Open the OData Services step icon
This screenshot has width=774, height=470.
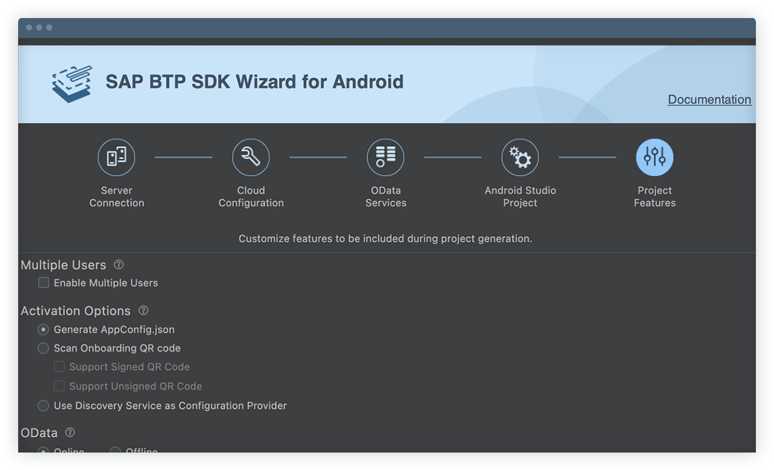(x=386, y=157)
